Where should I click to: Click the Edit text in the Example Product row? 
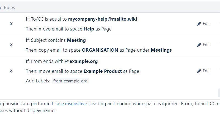[206, 71]
